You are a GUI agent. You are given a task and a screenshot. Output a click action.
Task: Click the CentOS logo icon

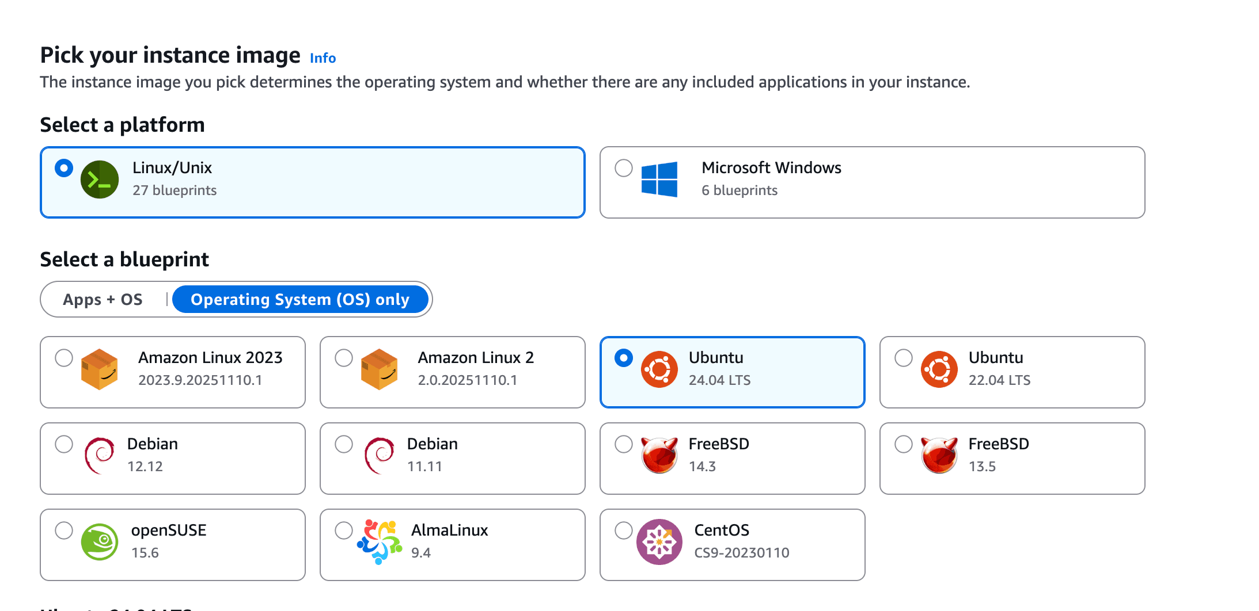[x=659, y=543]
